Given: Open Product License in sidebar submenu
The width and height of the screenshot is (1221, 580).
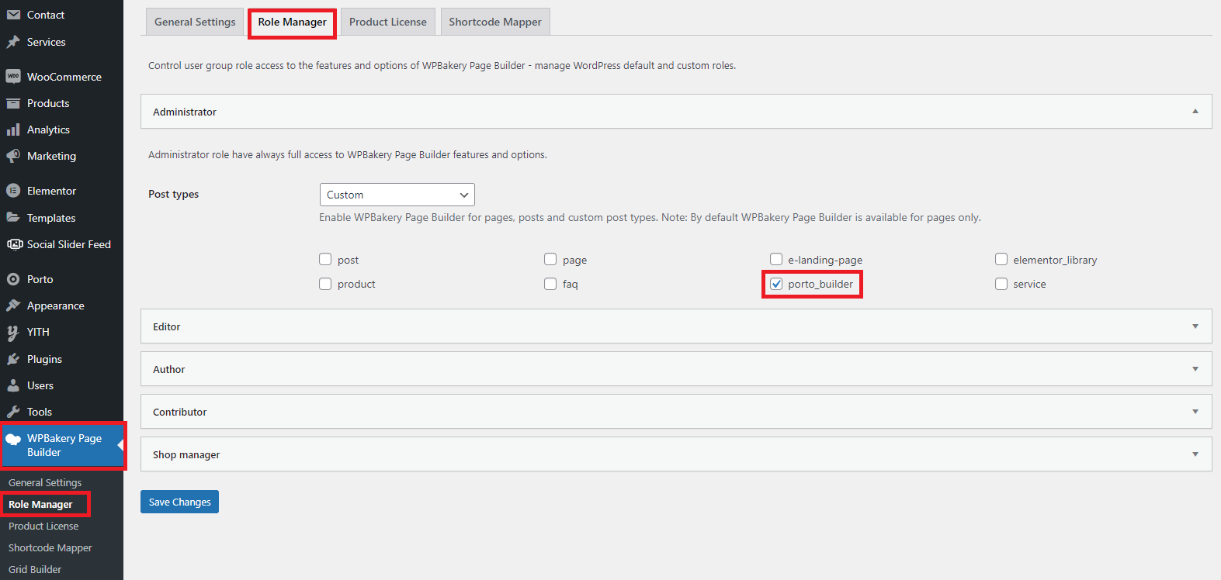Looking at the screenshot, I should [x=43, y=526].
